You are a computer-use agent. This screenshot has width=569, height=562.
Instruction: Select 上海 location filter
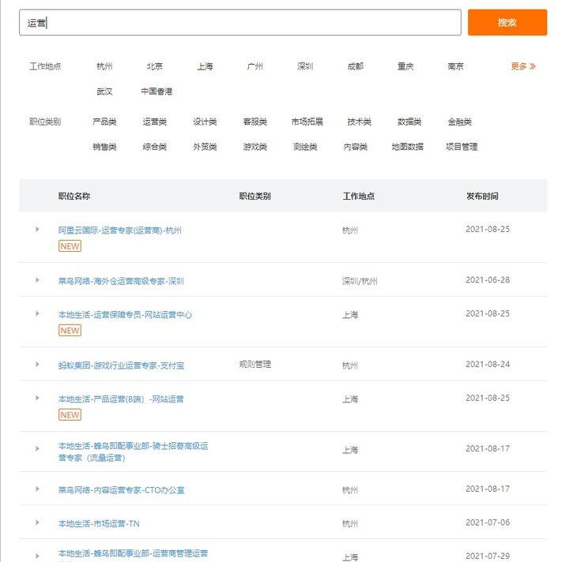[205, 66]
